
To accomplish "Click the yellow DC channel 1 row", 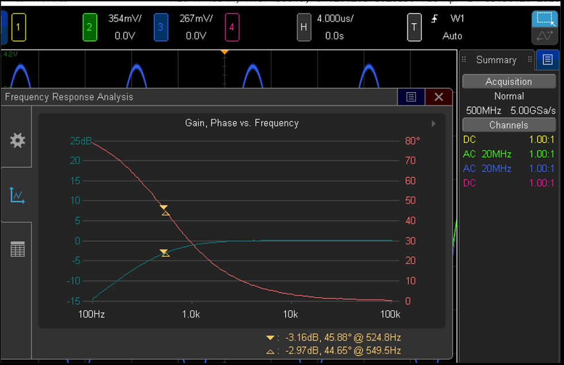I will pos(509,140).
